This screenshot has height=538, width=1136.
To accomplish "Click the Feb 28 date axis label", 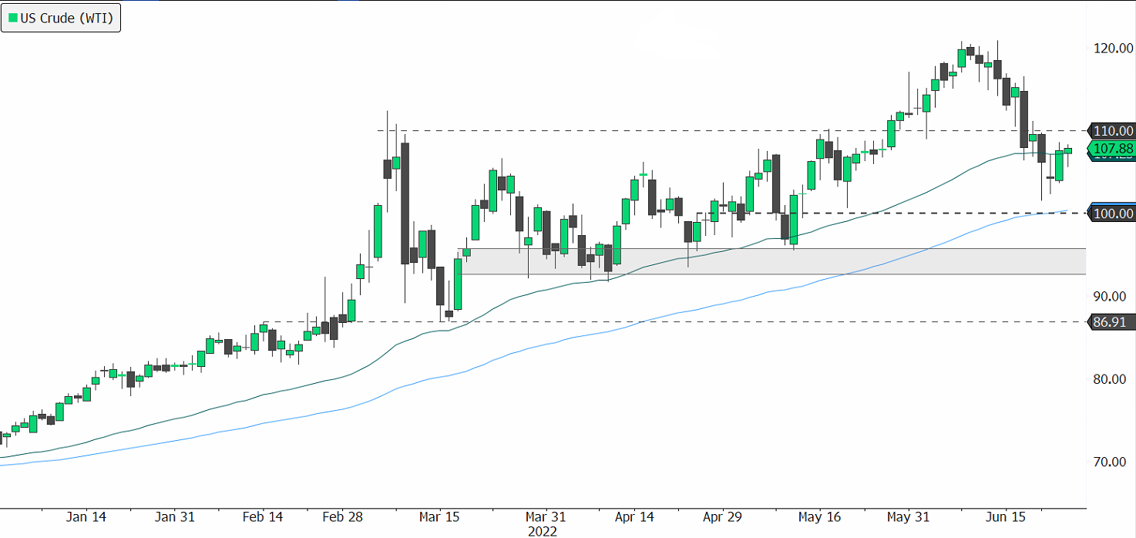I will 343,517.
